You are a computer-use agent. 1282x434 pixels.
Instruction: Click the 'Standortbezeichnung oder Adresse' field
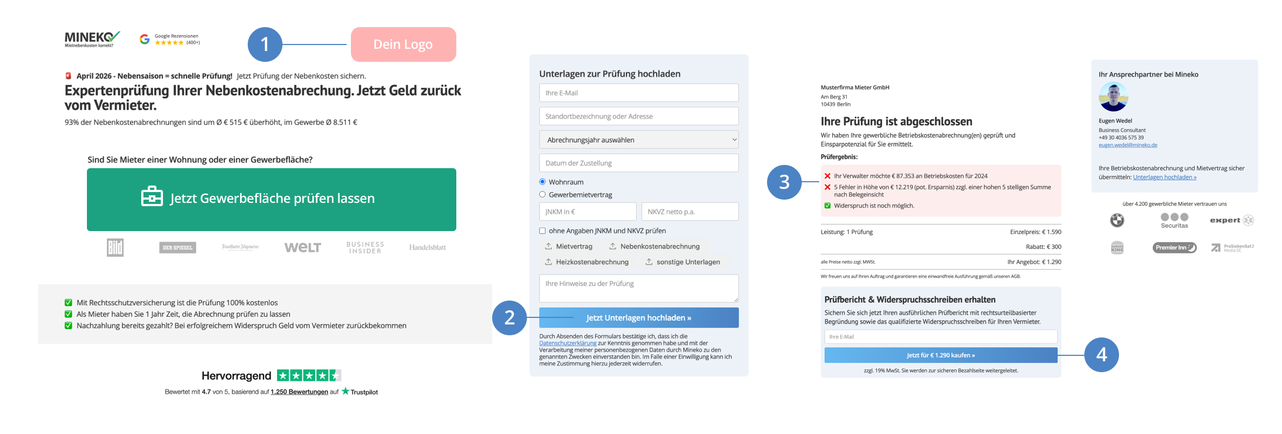click(639, 116)
